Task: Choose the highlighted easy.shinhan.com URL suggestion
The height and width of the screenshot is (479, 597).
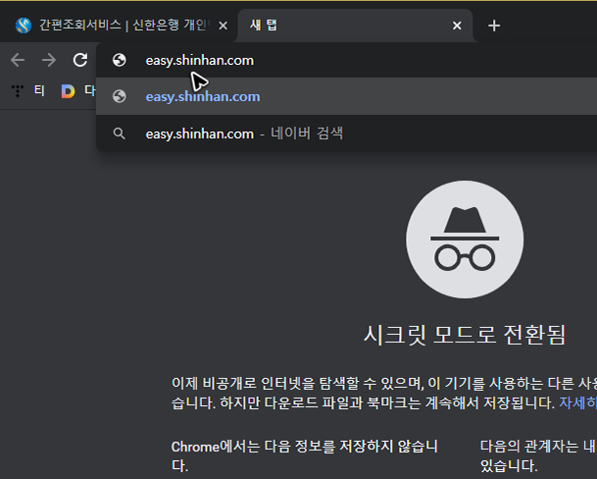Action: pyautogui.click(x=346, y=96)
